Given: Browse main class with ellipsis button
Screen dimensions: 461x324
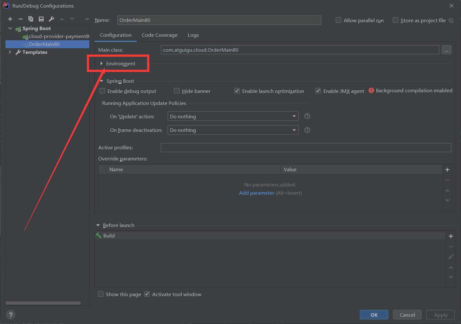Looking at the screenshot, I should 446,50.
